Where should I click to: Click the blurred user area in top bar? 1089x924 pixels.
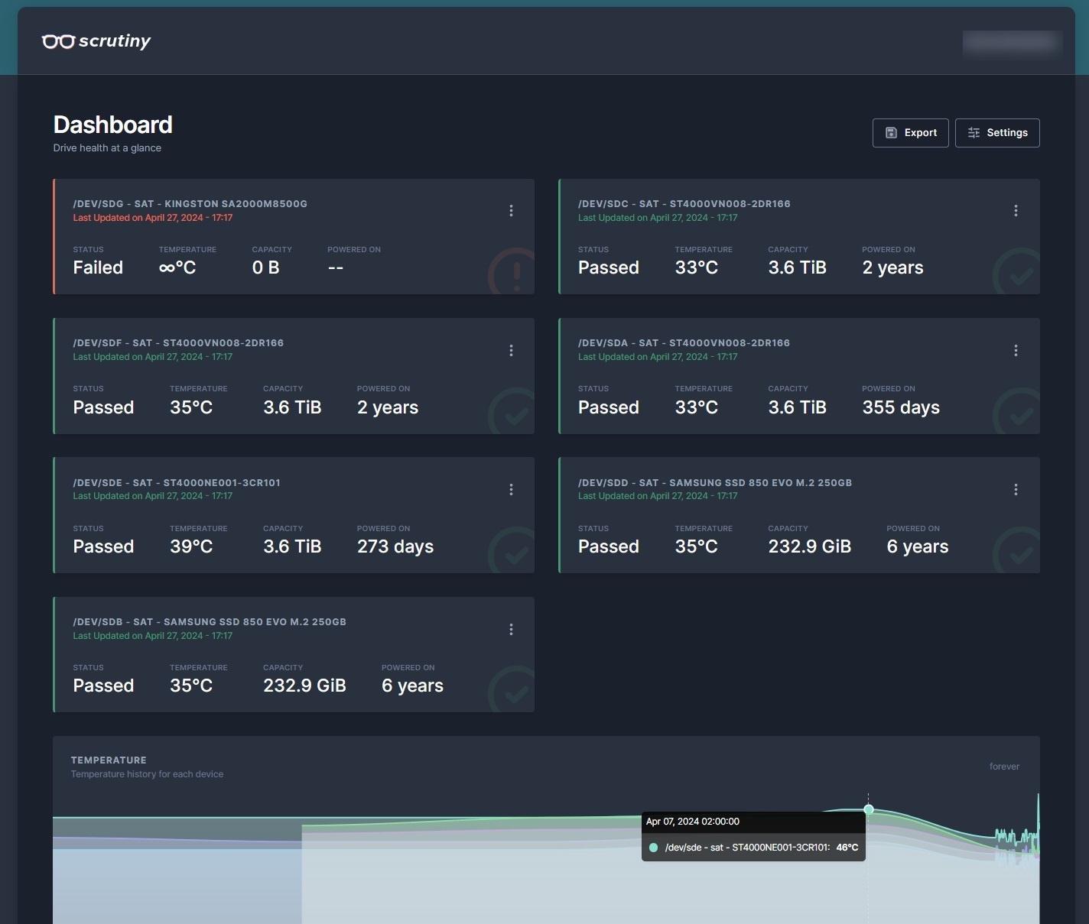[1012, 42]
